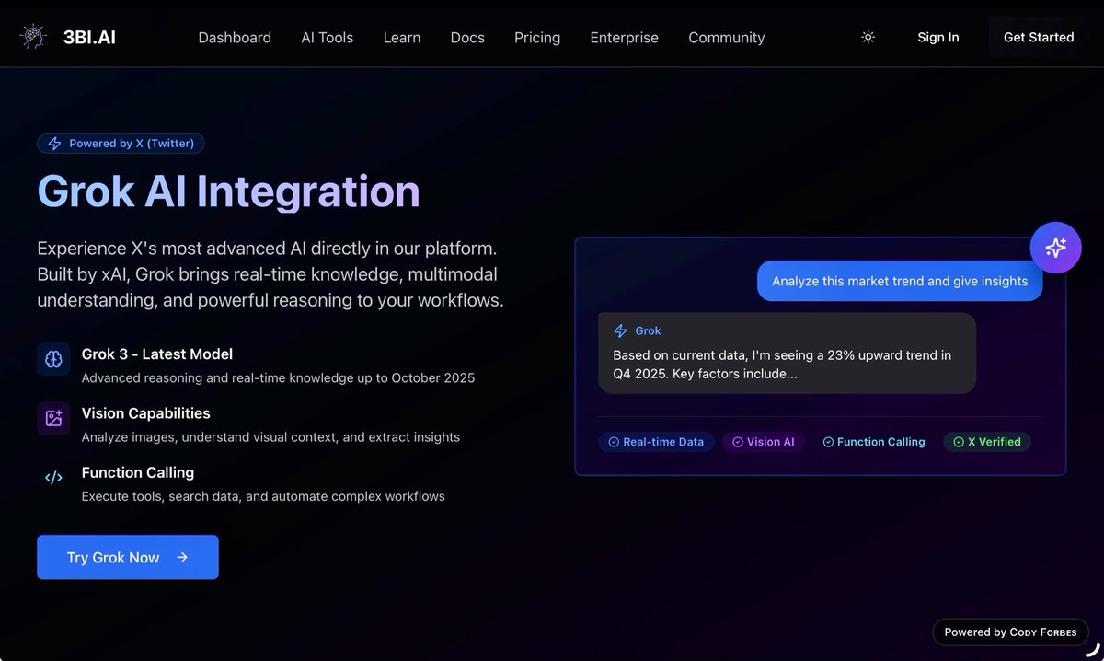Click the lightning icon in Powered by X badge
This screenshot has width=1104, height=661.
[53, 143]
